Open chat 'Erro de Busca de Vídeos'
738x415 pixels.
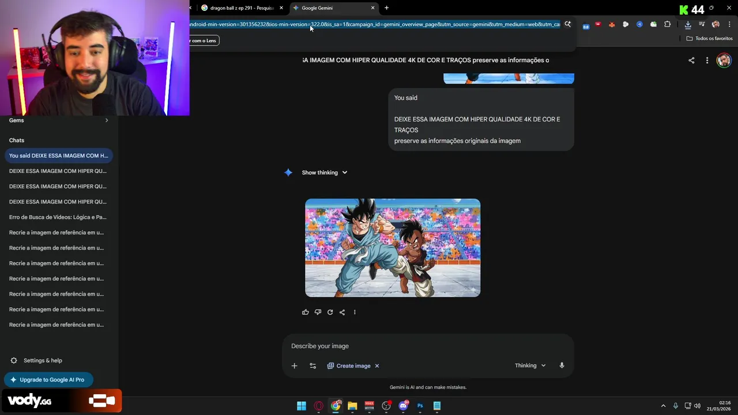[58, 217]
